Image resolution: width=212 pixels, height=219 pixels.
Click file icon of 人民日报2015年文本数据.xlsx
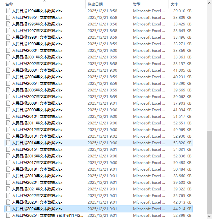[x=8, y=150]
